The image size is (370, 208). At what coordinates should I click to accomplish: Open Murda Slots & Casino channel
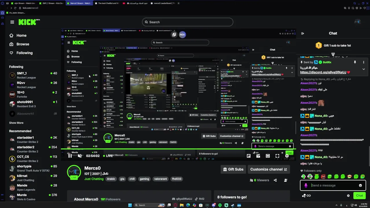click(33, 197)
